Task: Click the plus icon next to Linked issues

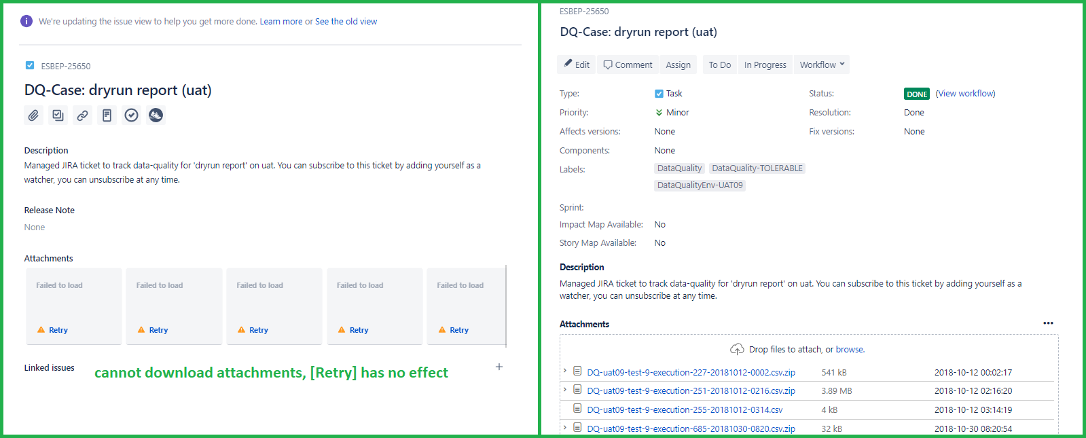Action: tap(499, 367)
